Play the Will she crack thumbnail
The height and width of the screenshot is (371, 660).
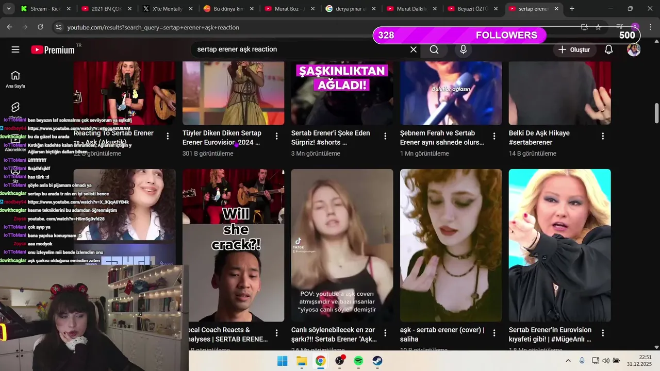click(x=234, y=245)
